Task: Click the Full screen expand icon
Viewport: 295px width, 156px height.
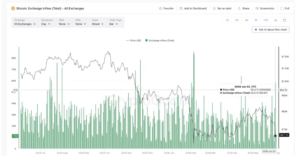Action: pos(282,9)
